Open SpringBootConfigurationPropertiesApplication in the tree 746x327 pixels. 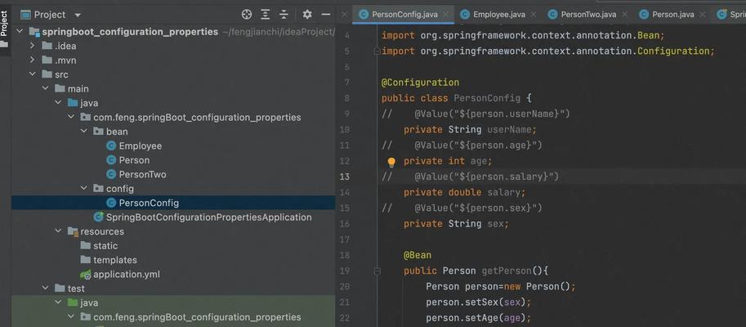click(x=209, y=217)
